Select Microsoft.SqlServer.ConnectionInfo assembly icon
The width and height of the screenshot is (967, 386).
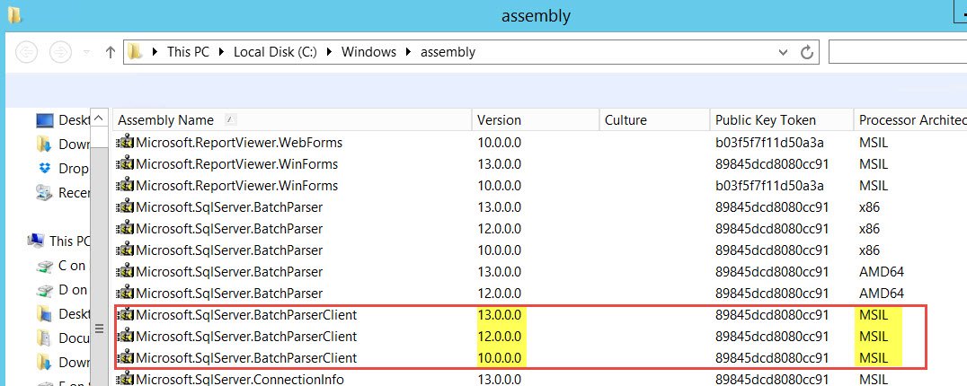125,379
